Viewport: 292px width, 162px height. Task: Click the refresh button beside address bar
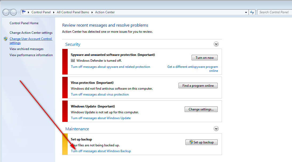(252, 12)
